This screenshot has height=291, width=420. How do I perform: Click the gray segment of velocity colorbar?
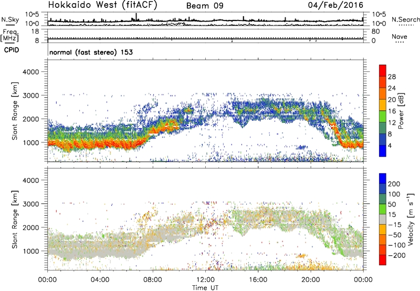[383, 219]
